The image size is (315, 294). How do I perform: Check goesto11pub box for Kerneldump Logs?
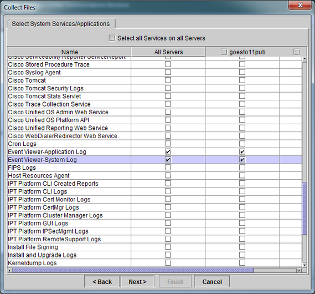click(242, 262)
